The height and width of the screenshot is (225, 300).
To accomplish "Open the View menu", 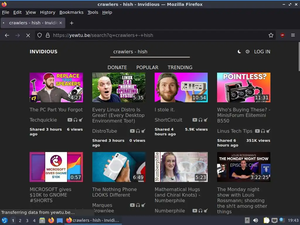I will tap(31, 12).
